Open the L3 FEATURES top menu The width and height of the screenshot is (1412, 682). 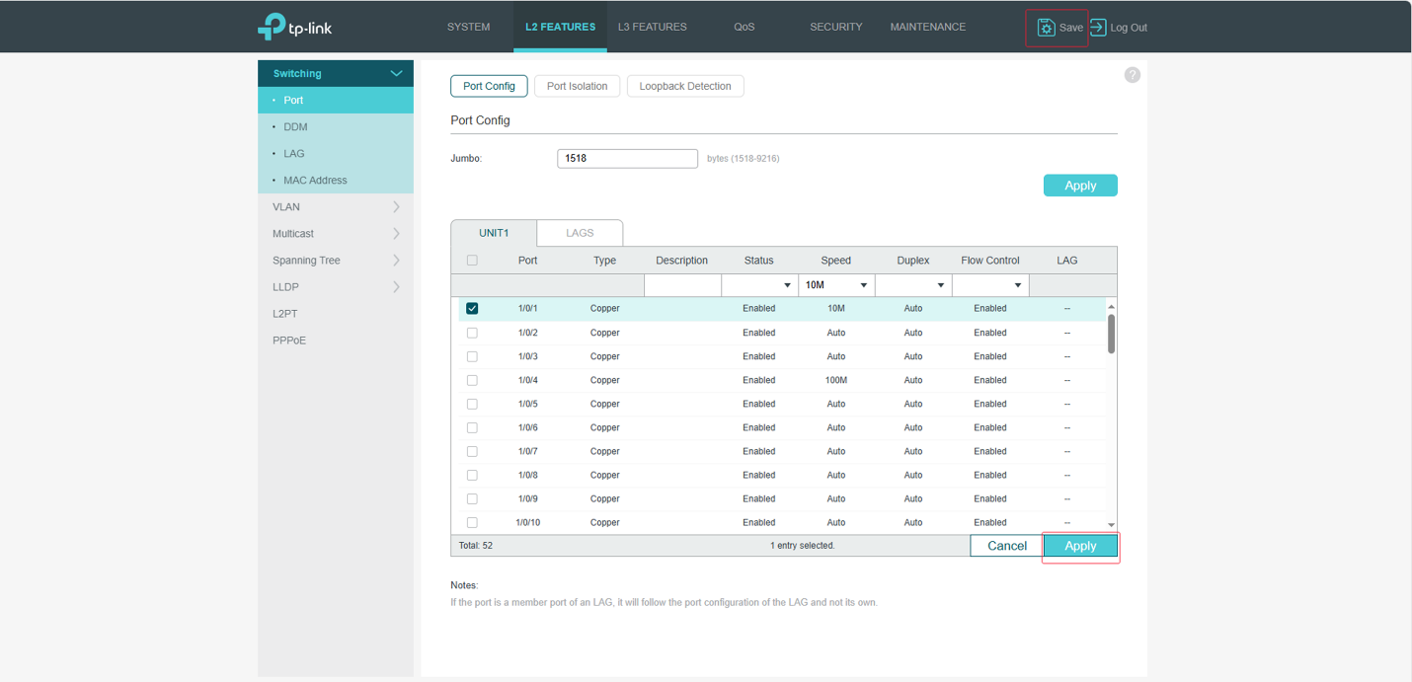coord(652,27)
